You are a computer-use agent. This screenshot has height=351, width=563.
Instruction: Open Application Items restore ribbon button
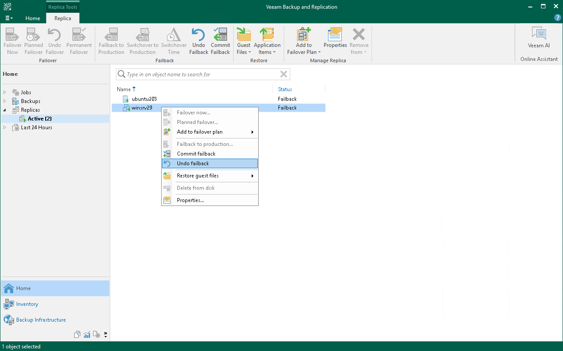pyautogui.click(x=267, y=41)
